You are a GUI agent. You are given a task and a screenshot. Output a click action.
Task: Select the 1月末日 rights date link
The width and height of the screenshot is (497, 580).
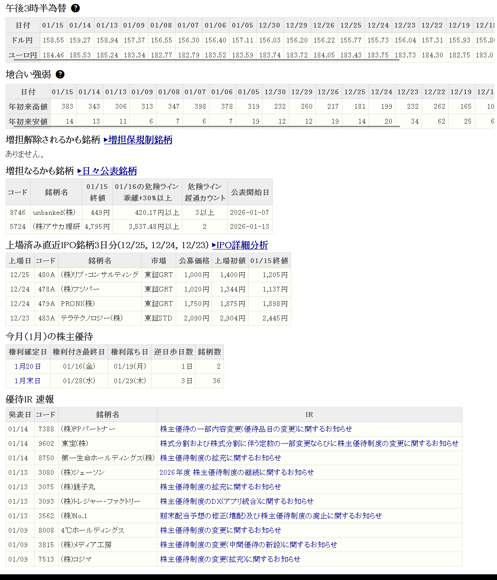coord(28,381)
